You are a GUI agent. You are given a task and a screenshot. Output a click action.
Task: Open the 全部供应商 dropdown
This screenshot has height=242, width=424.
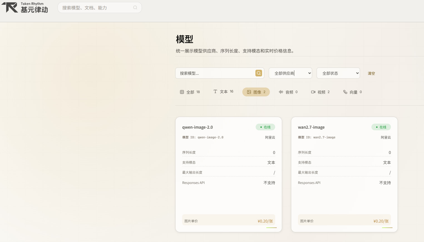[x=290, y=73]
